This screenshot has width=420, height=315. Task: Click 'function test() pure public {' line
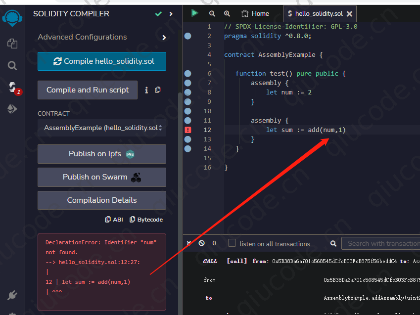(x=290, y=73)
